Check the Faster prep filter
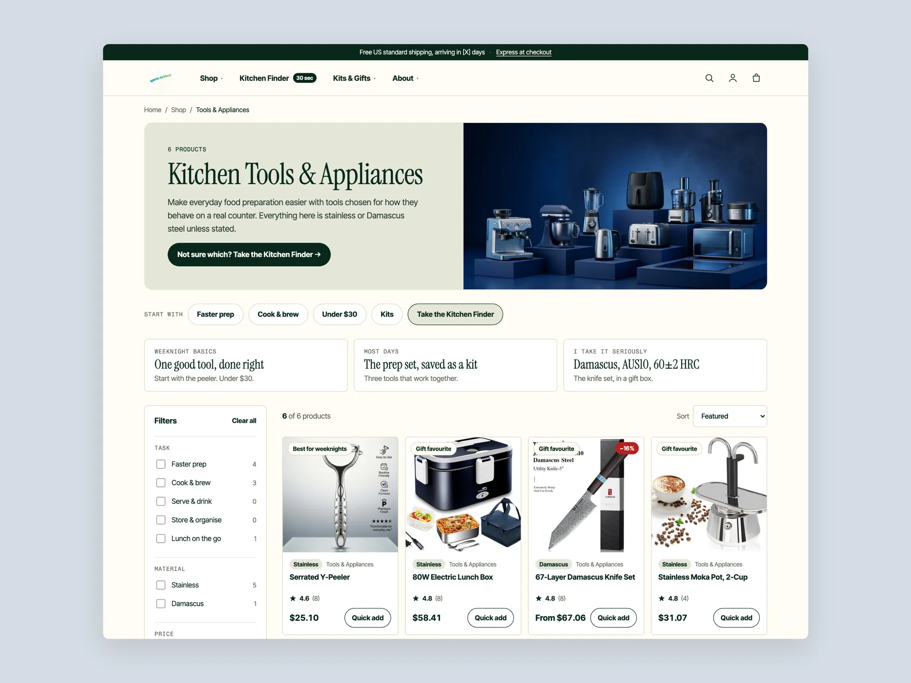The height and width of the screenshot is (683, 911). point(161,464)
